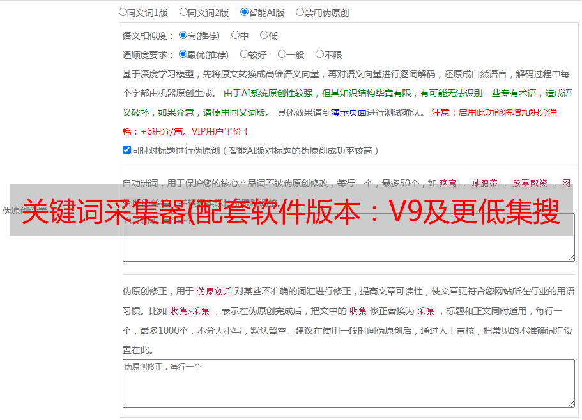
Task: Click the 股票配资 example tag
Action: pyautogui.click(x=530, y=183)
